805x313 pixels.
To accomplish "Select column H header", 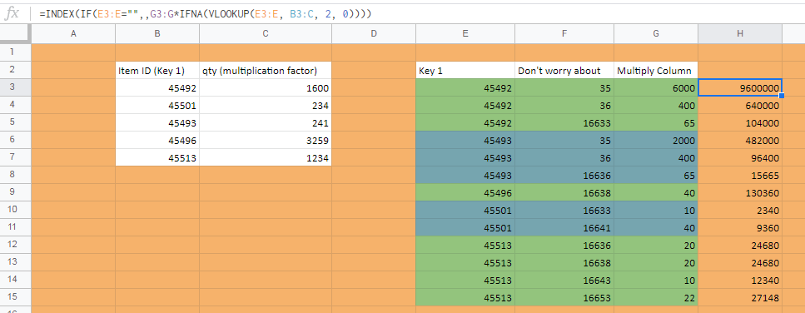I will tap(740, 33).
